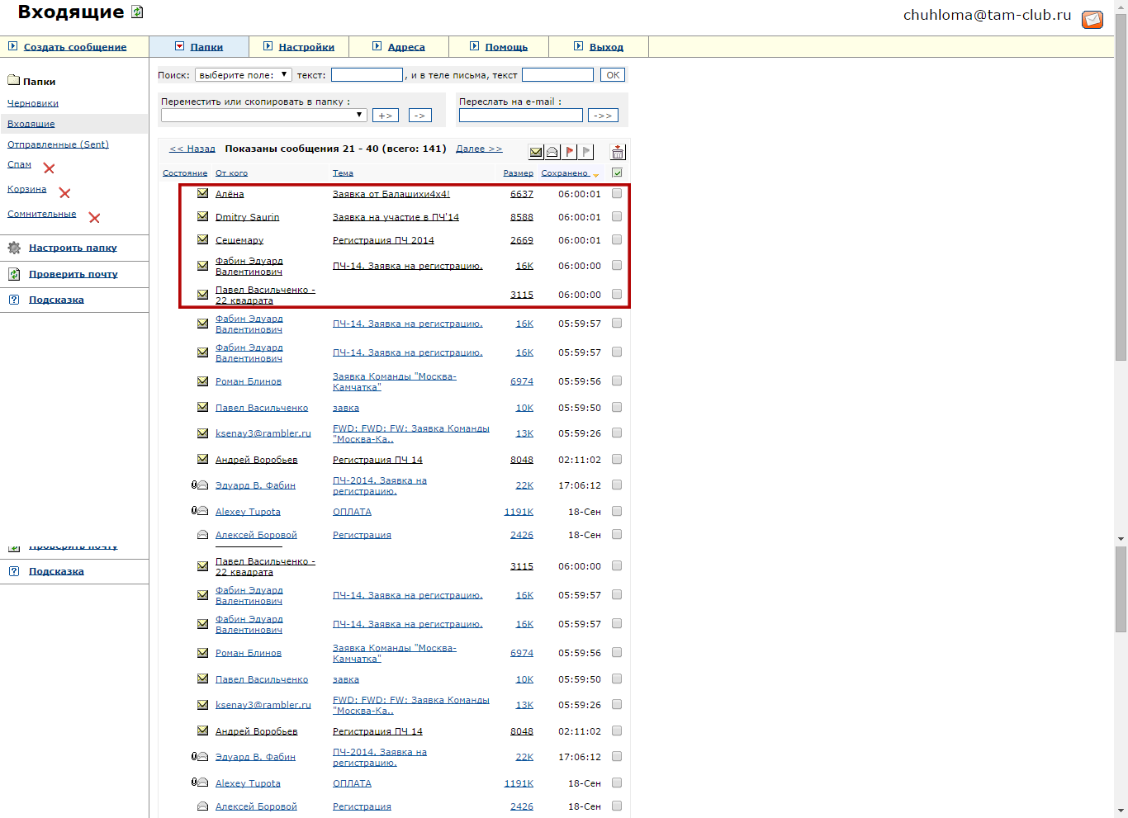The width and height of the screenshot is (1128, 818).
Task: Click the forward-to-e-mail address input field
Action: (x=520, y=116)
